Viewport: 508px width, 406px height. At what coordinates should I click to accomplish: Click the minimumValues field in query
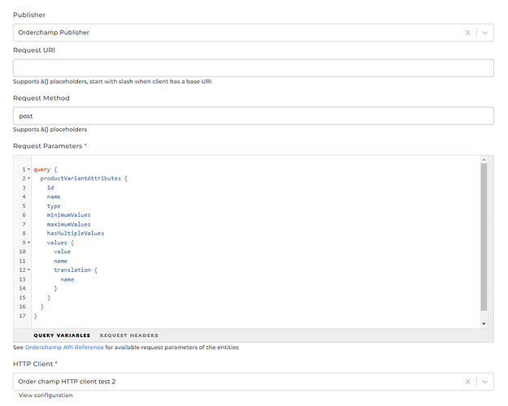69,215
